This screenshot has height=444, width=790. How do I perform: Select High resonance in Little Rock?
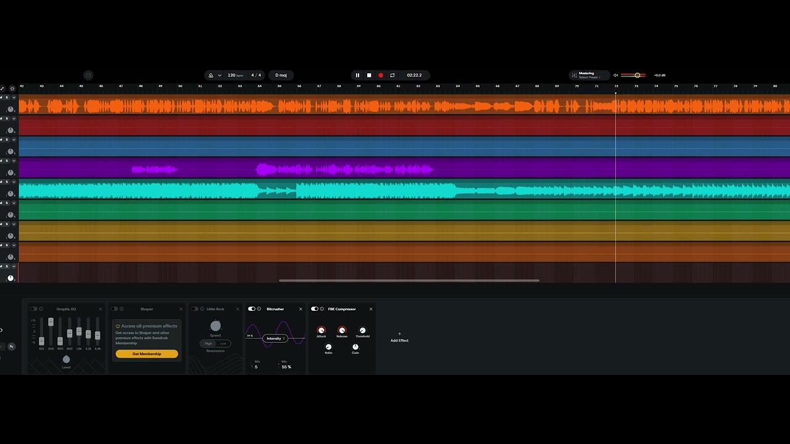point(208,343)
